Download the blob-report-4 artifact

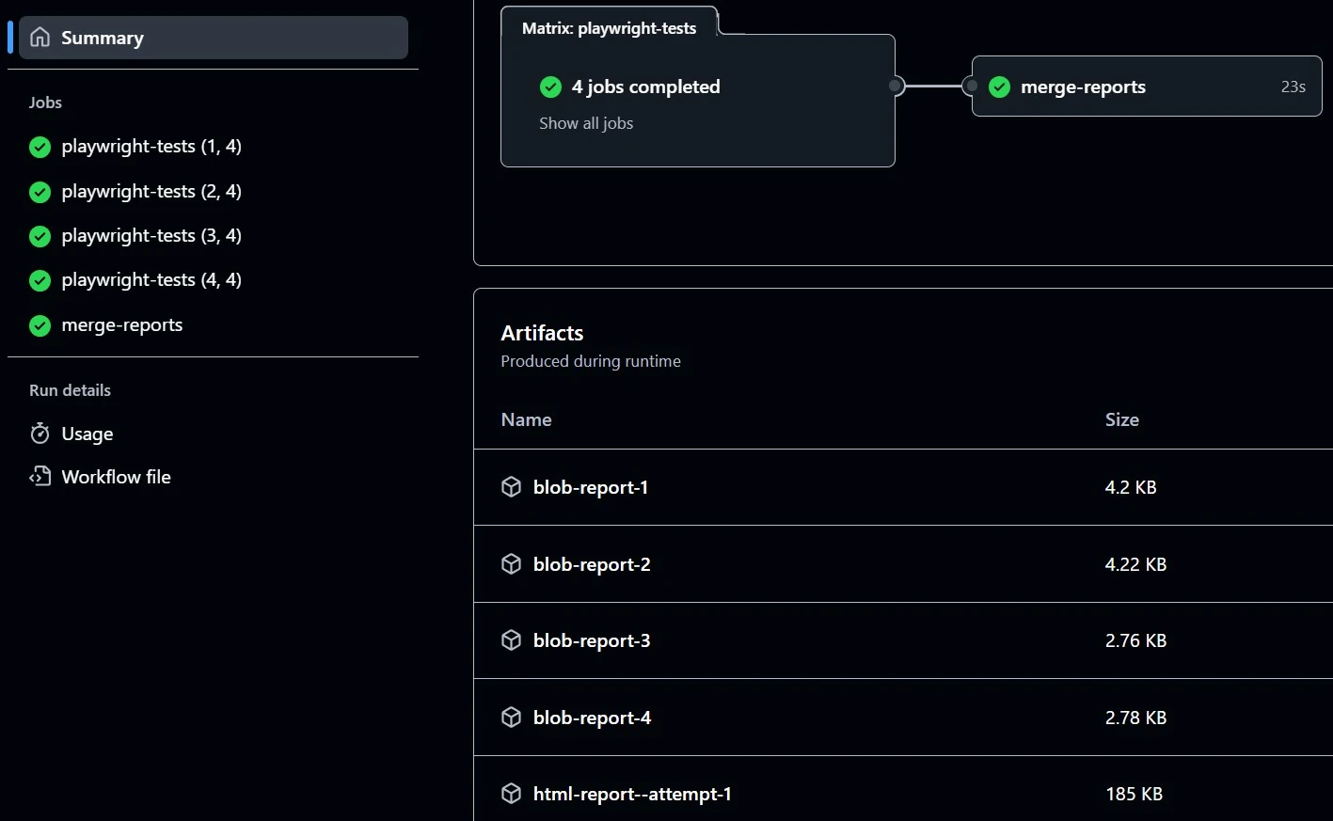pyautogui.click(x=591, y=718)
